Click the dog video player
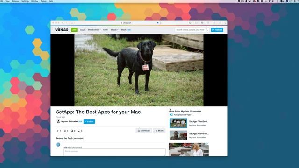Image resolution: width=299 pixels, height=168 pixels. [139, 70]
